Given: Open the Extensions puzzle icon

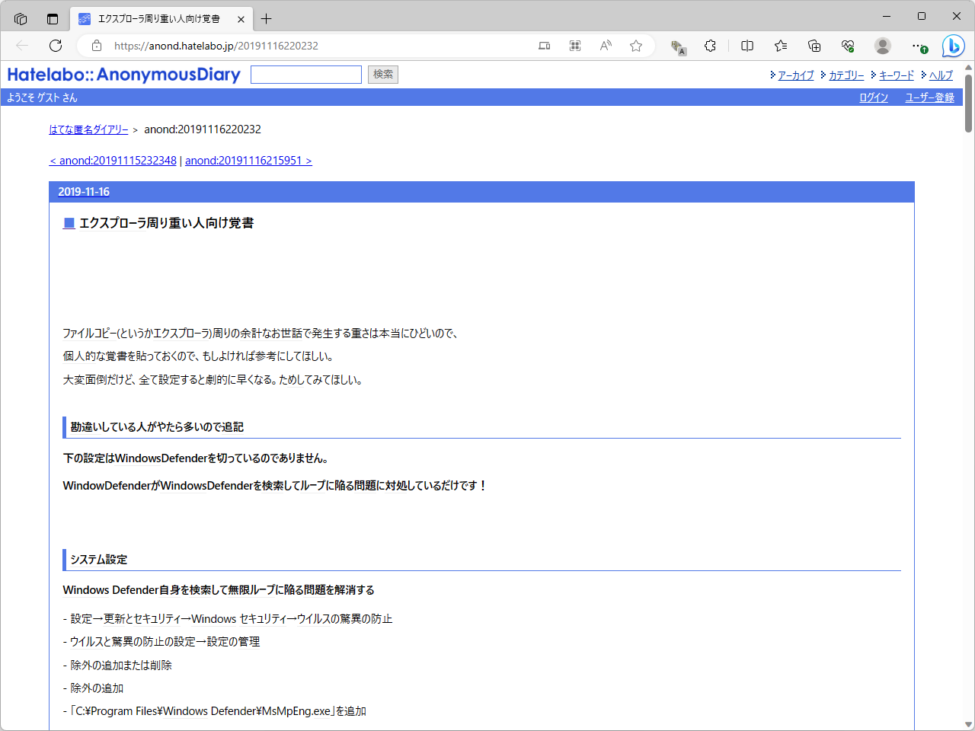Looking at the screenshot, I should [710, 46].
